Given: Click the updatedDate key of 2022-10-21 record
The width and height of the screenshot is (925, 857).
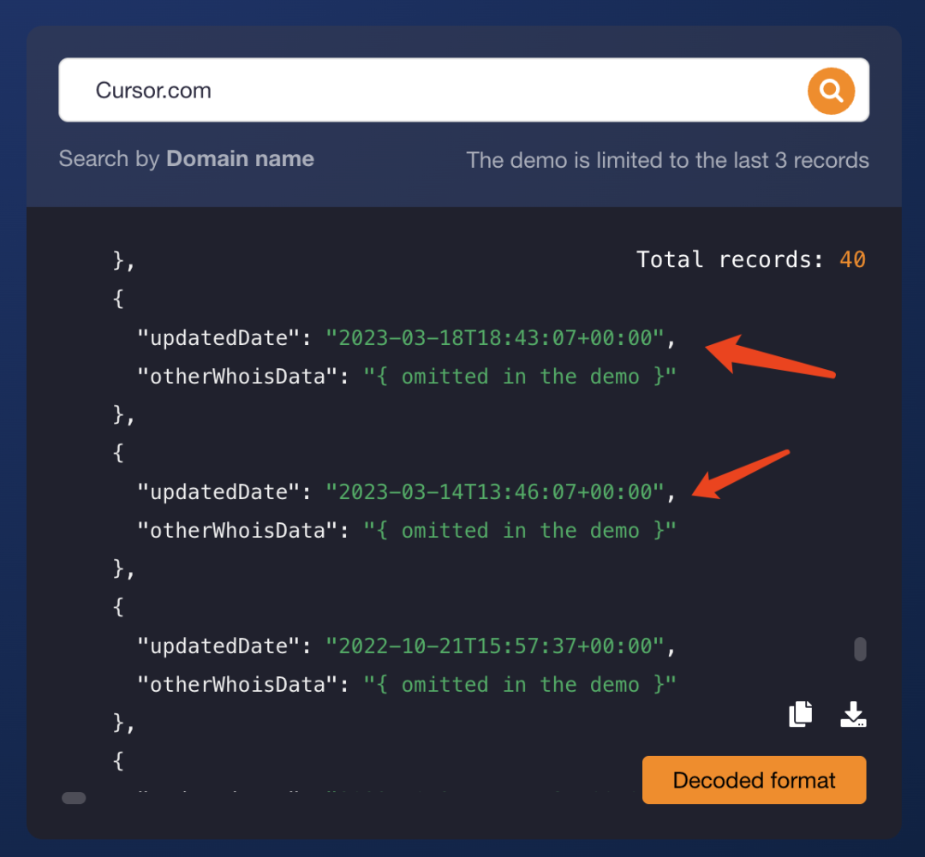Looking at the screenshot, I should click(219, 646).
